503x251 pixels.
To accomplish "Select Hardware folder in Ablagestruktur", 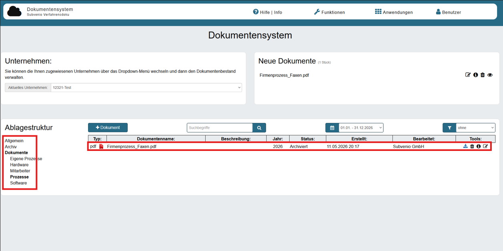I will [x=19, y=165].
